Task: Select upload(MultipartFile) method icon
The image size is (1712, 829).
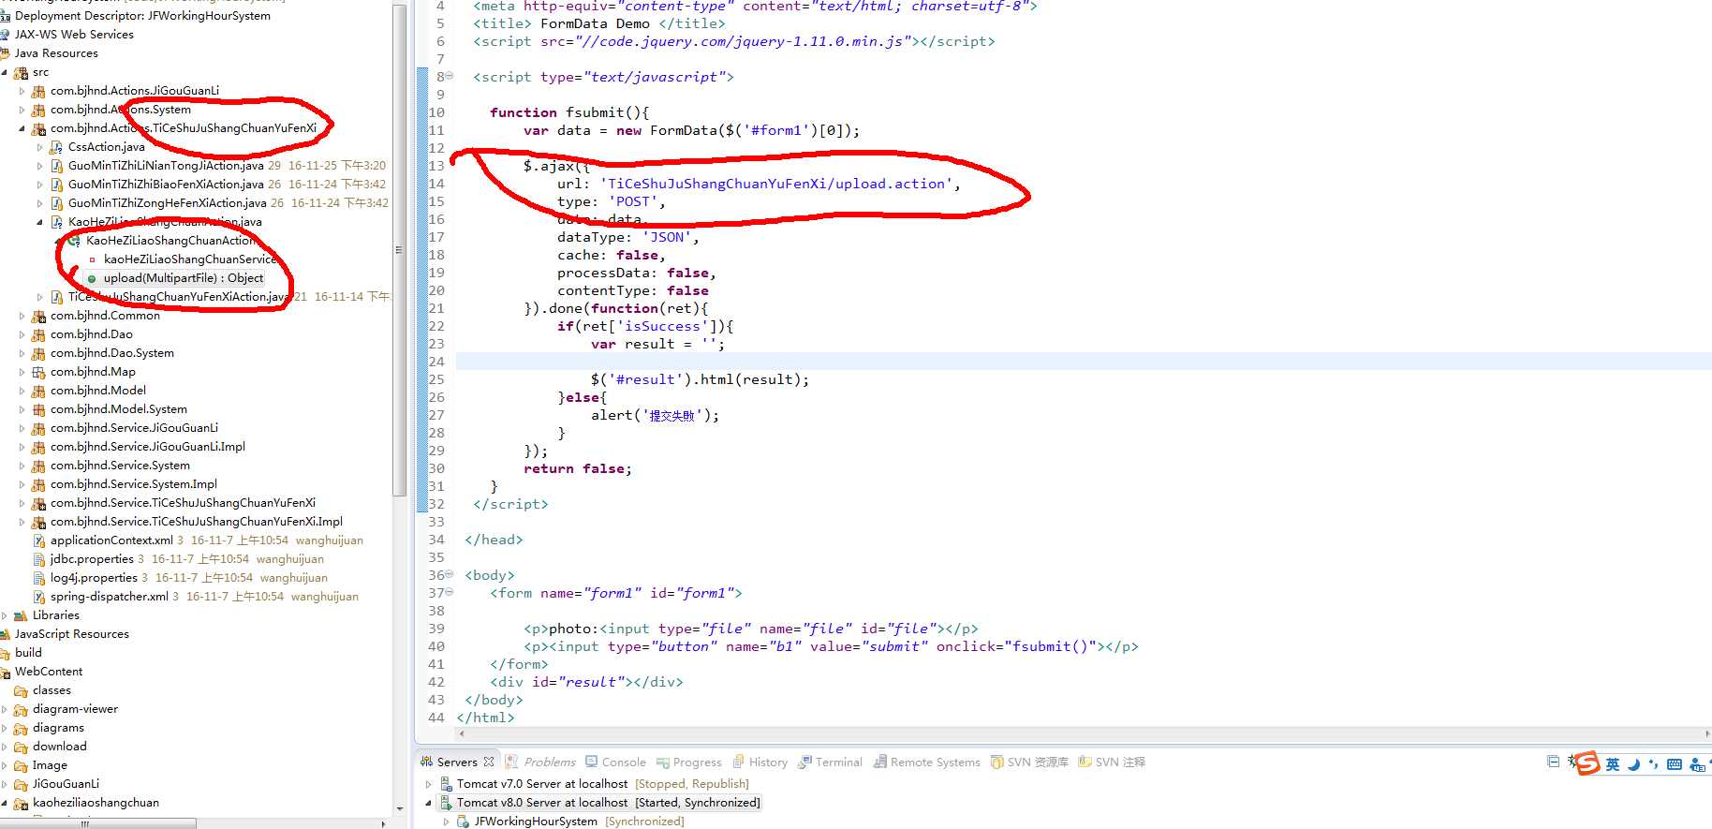Action: coord(92,278)
